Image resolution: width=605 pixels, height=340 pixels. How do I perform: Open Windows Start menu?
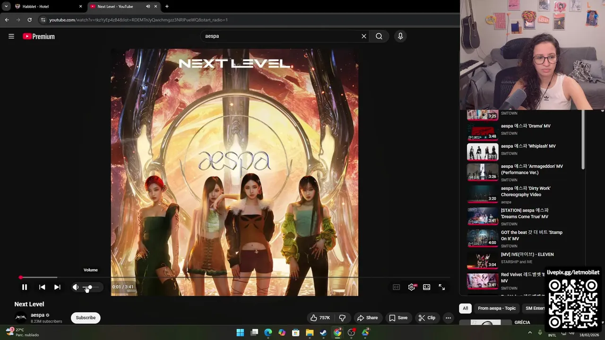(240, 332)
